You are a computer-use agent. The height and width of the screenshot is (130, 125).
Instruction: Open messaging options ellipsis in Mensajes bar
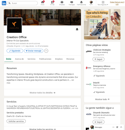113,127
